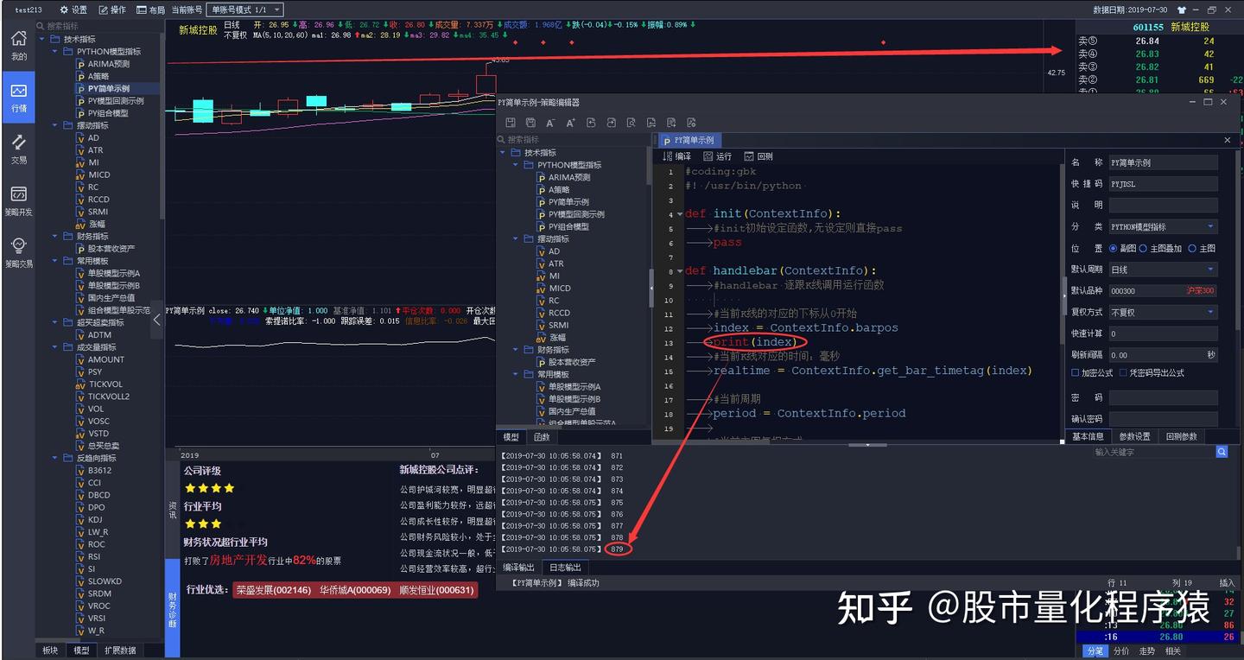Select 副图 position radio button

[x=1114, y=248]
